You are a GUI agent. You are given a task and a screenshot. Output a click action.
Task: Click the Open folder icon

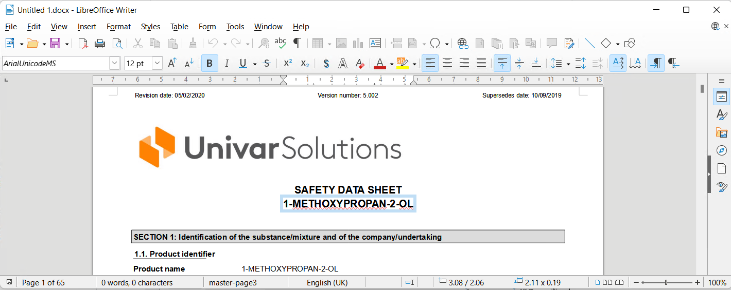[x=32, y=43]
